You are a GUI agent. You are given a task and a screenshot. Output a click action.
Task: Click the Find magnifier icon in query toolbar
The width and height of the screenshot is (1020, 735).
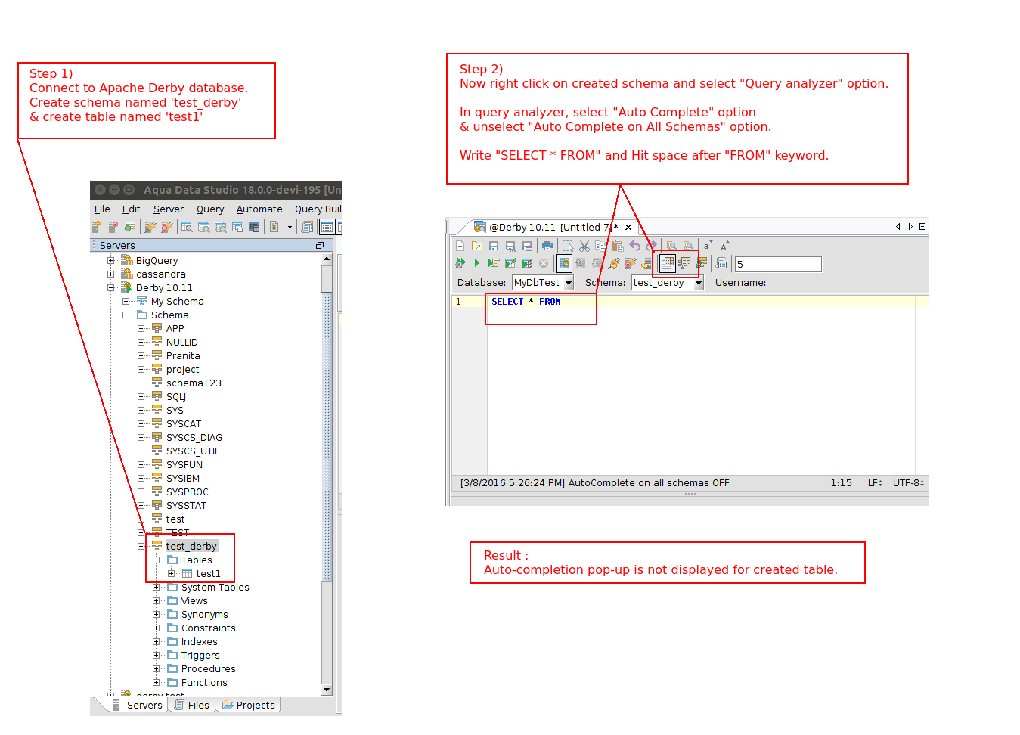point(671,246)
